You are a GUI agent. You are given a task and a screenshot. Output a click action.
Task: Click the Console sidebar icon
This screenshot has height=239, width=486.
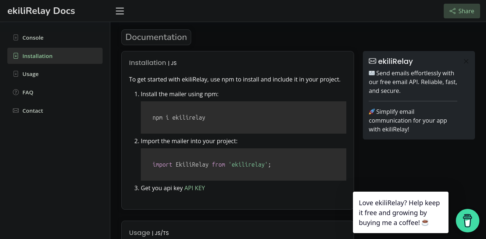[16, 37]
